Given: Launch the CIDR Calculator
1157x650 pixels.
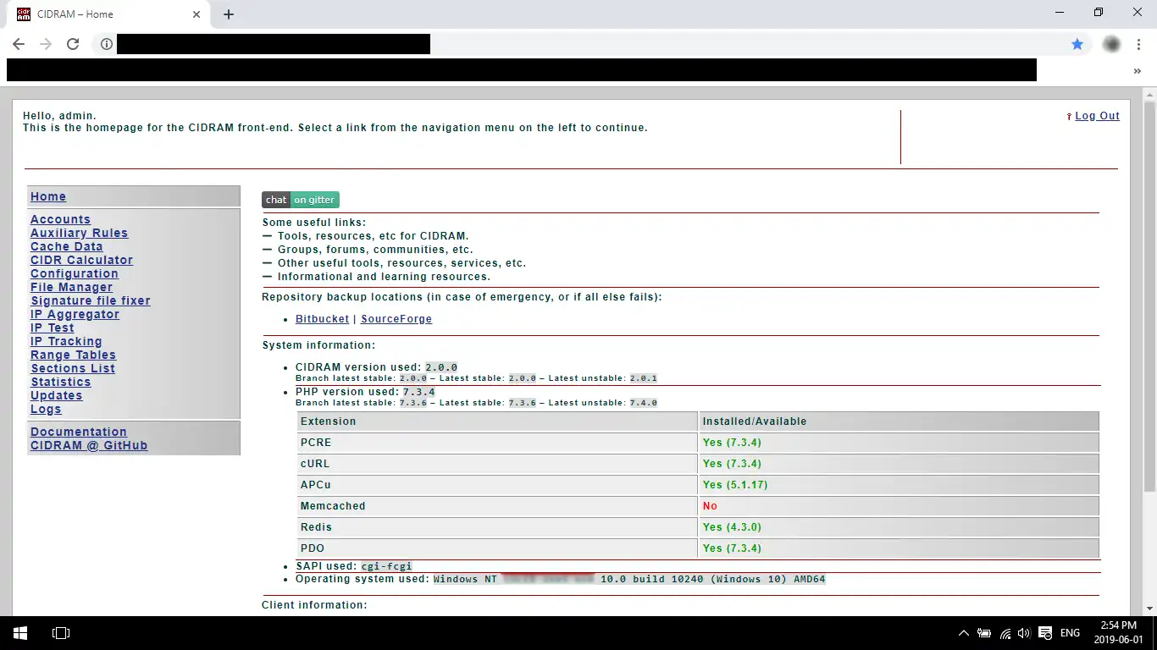Looking at the screenshot, I should (81, 260).
